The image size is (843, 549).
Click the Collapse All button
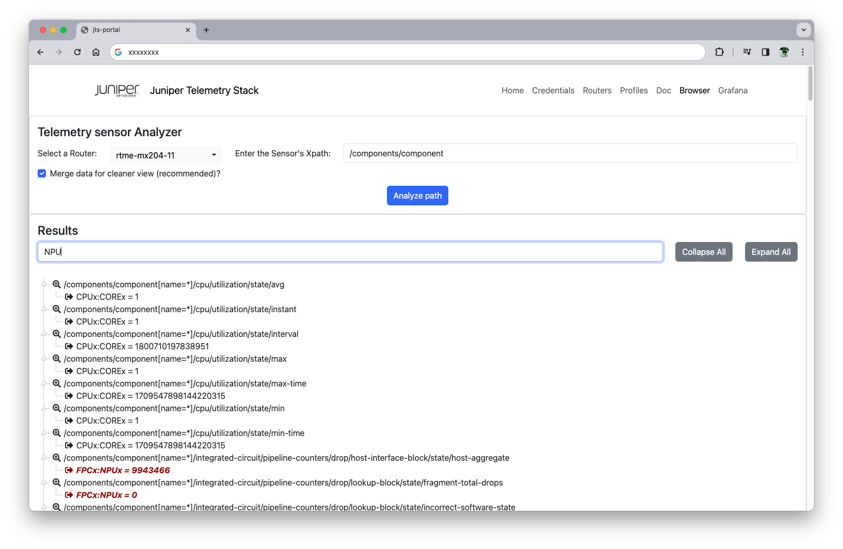(x=704, y=252)
